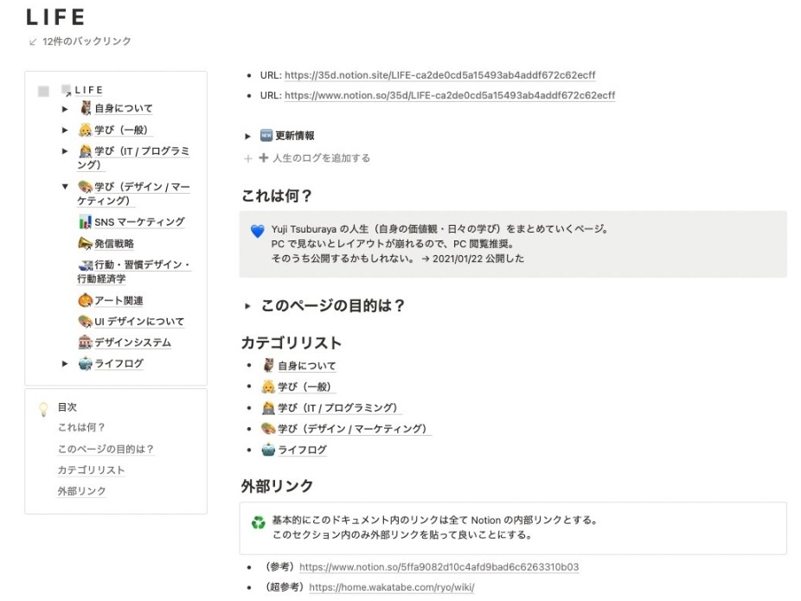Click the palette icon for UI デザインについて
The height and width of the screenshot is (601, 801).
tap(85, 321)
